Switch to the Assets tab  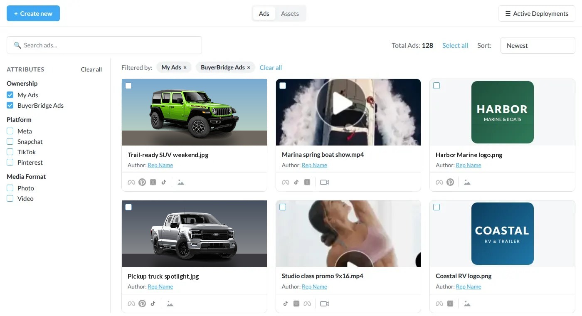tap(290, 13)
